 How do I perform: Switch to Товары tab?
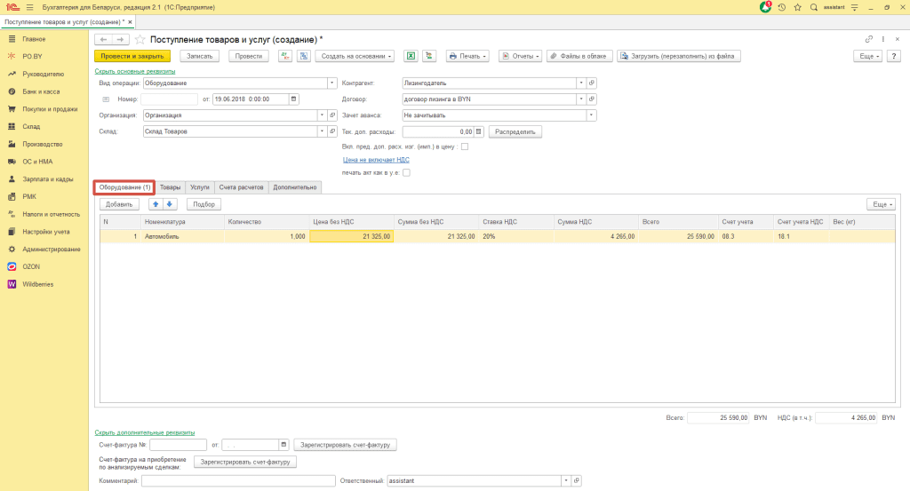click(x=170, y=187)
